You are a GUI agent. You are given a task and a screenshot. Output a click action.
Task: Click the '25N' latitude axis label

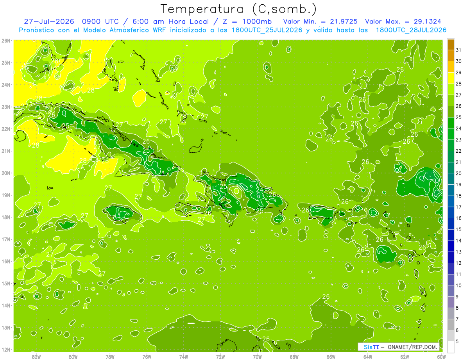(x=6, y=62)
